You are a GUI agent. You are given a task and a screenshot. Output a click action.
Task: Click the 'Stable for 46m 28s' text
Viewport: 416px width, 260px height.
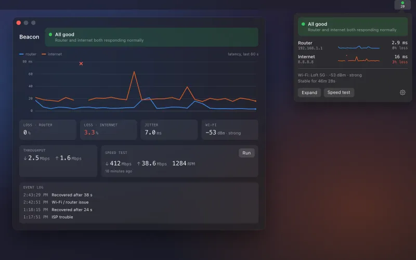pos(317,81)
